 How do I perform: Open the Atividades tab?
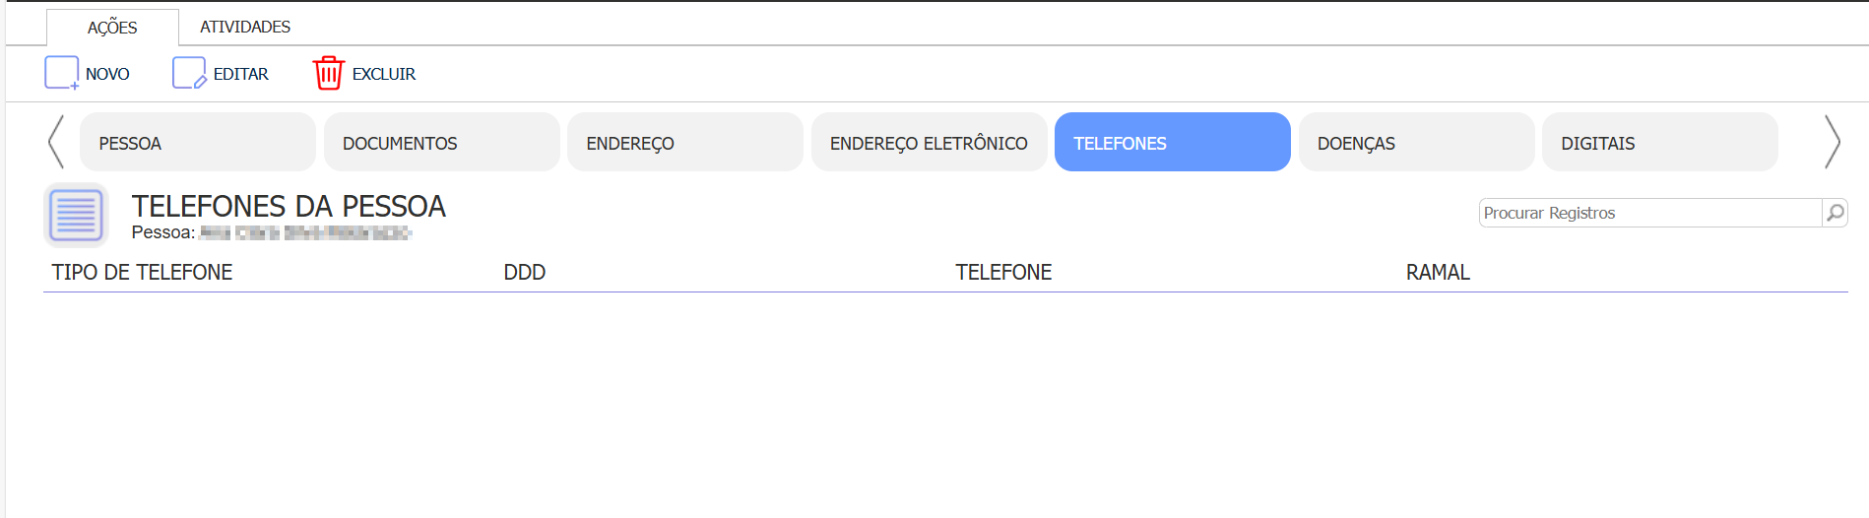245,27
